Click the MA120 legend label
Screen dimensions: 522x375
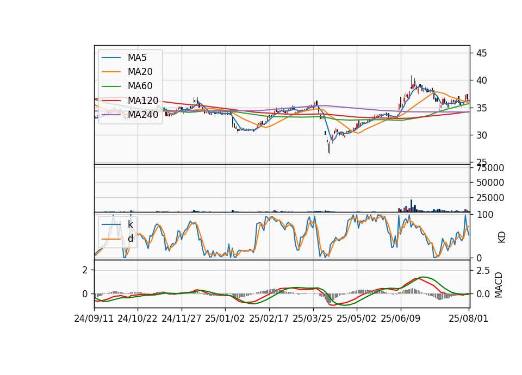pos(143,101)
